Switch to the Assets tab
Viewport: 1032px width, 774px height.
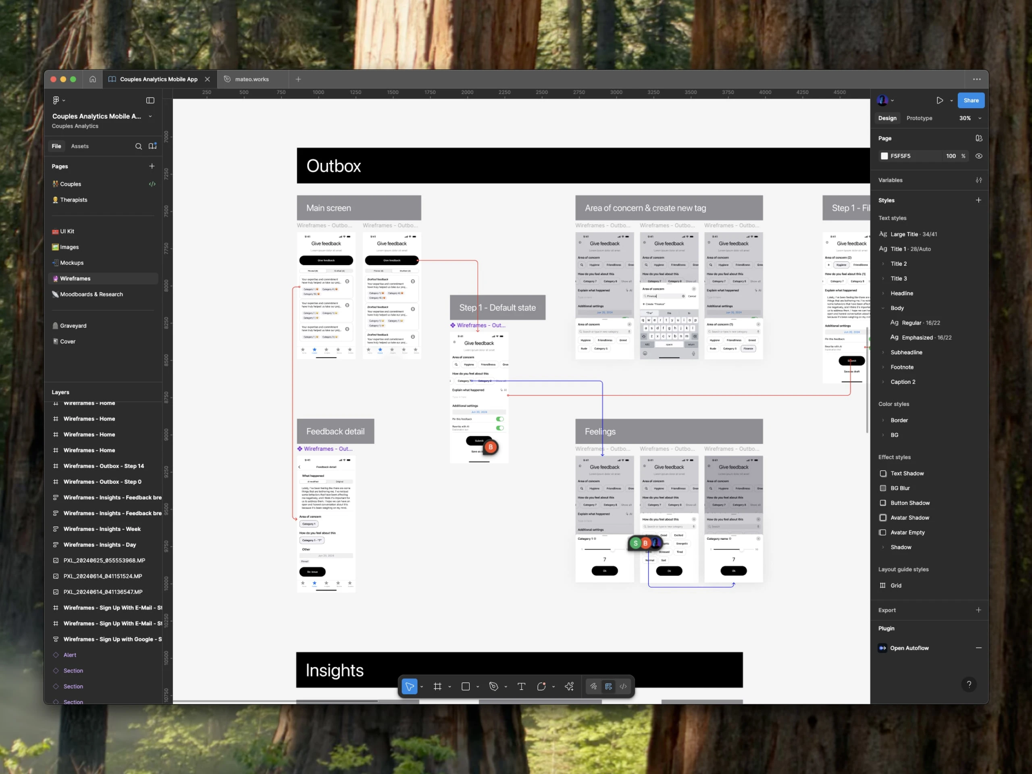click(80, 146)
